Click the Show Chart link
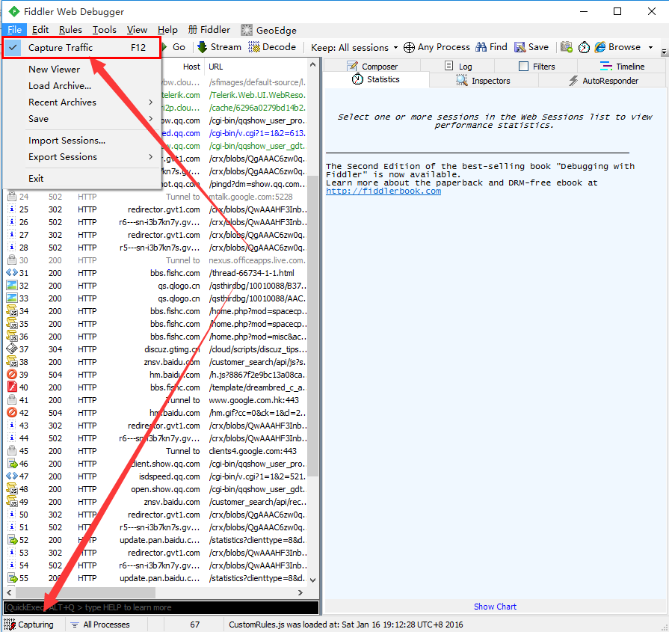Viewport: 669px width, 632px height. click(495, 607)
